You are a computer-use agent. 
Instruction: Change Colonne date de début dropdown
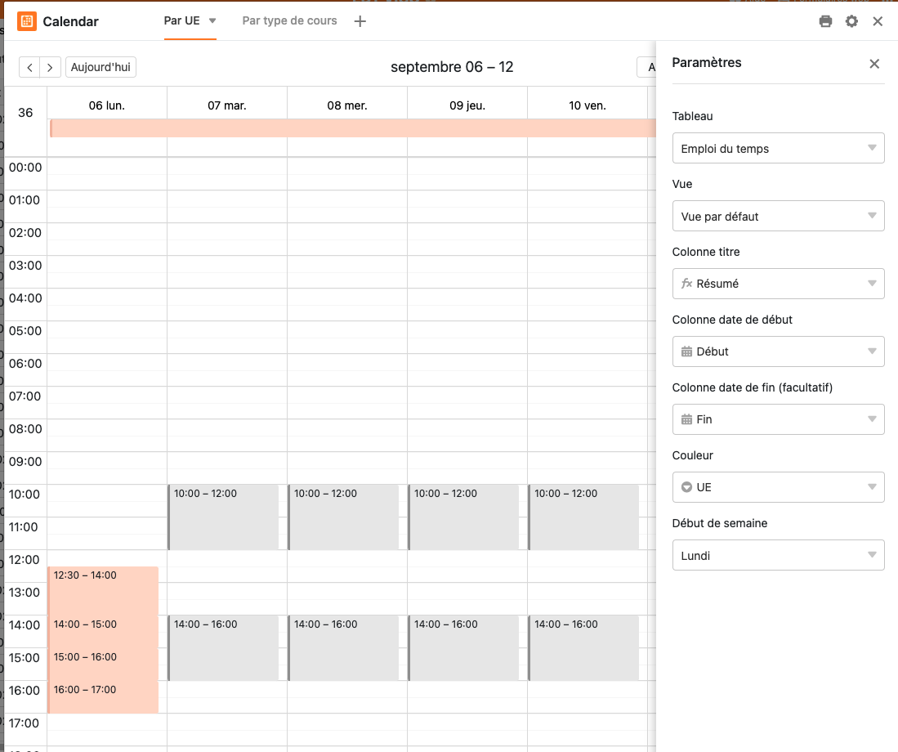[x=778, y=351]
